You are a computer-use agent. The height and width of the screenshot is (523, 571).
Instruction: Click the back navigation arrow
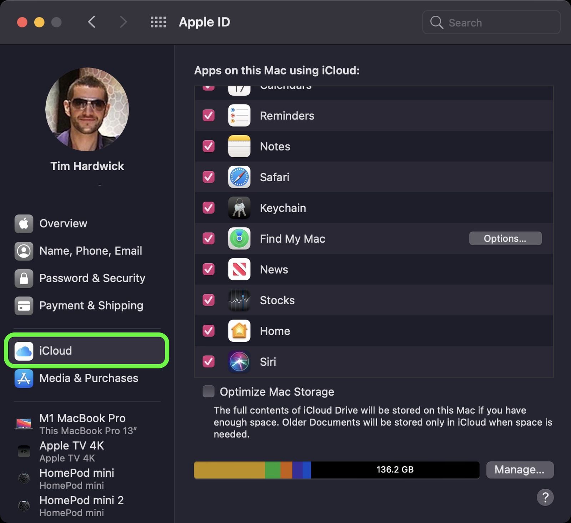click(x=92, y=22)
